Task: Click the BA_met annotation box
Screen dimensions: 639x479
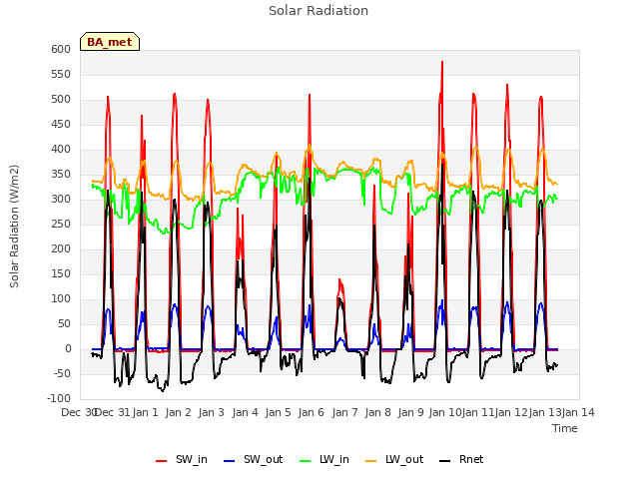Action: pos(110,42)
